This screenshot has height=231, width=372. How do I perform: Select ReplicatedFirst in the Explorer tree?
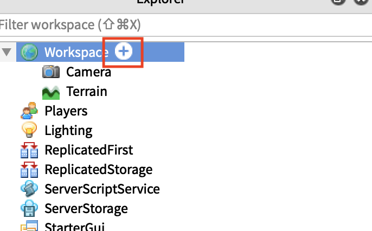(89, 150)
